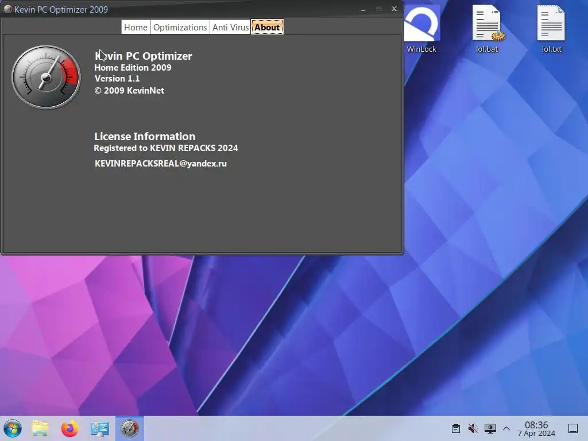Close the Kevin PC Optimizer window

click(394, 9)
